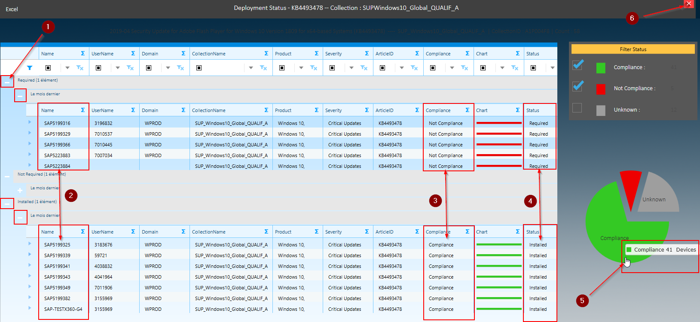Screen dimensions: 700x322
Task: Click sigma icon beside Compliance in Required group header
Action: (468, 110)
